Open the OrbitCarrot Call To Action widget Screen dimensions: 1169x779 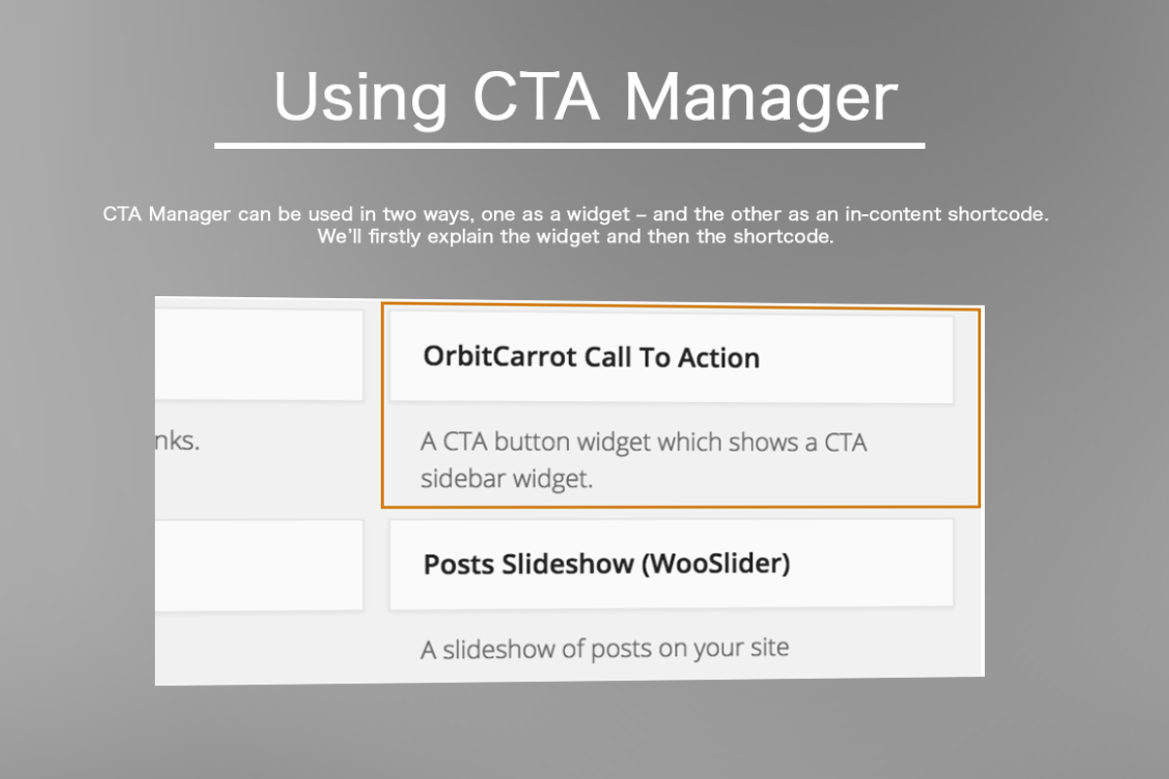tap(671, 358)
